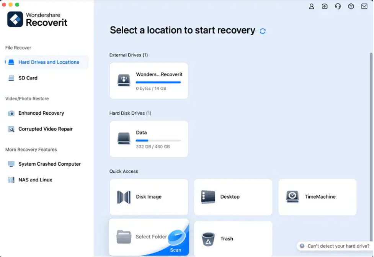Choose the Trash quick access card
Screen dimensions: 374x257
click(x=233, y=239)
